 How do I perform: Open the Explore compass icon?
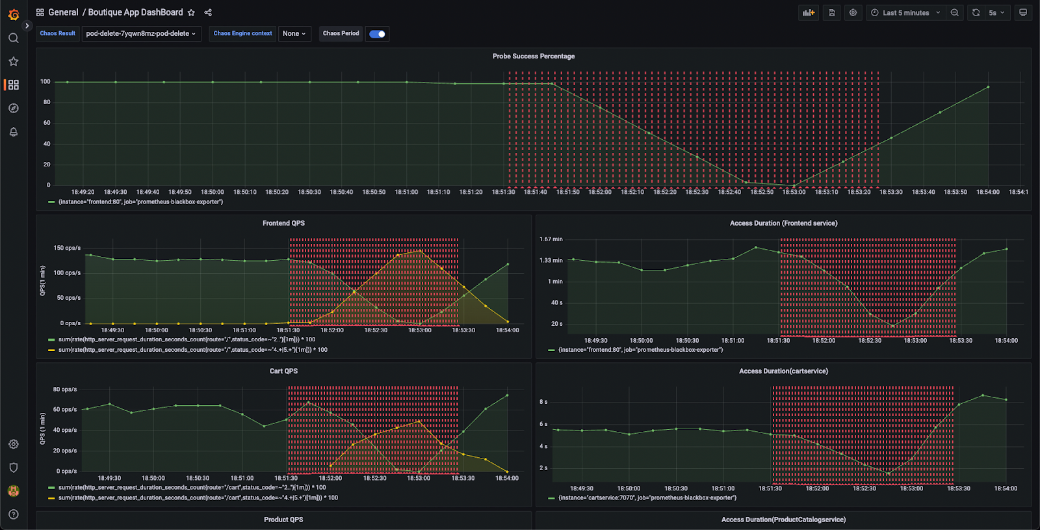click(13, 109)
